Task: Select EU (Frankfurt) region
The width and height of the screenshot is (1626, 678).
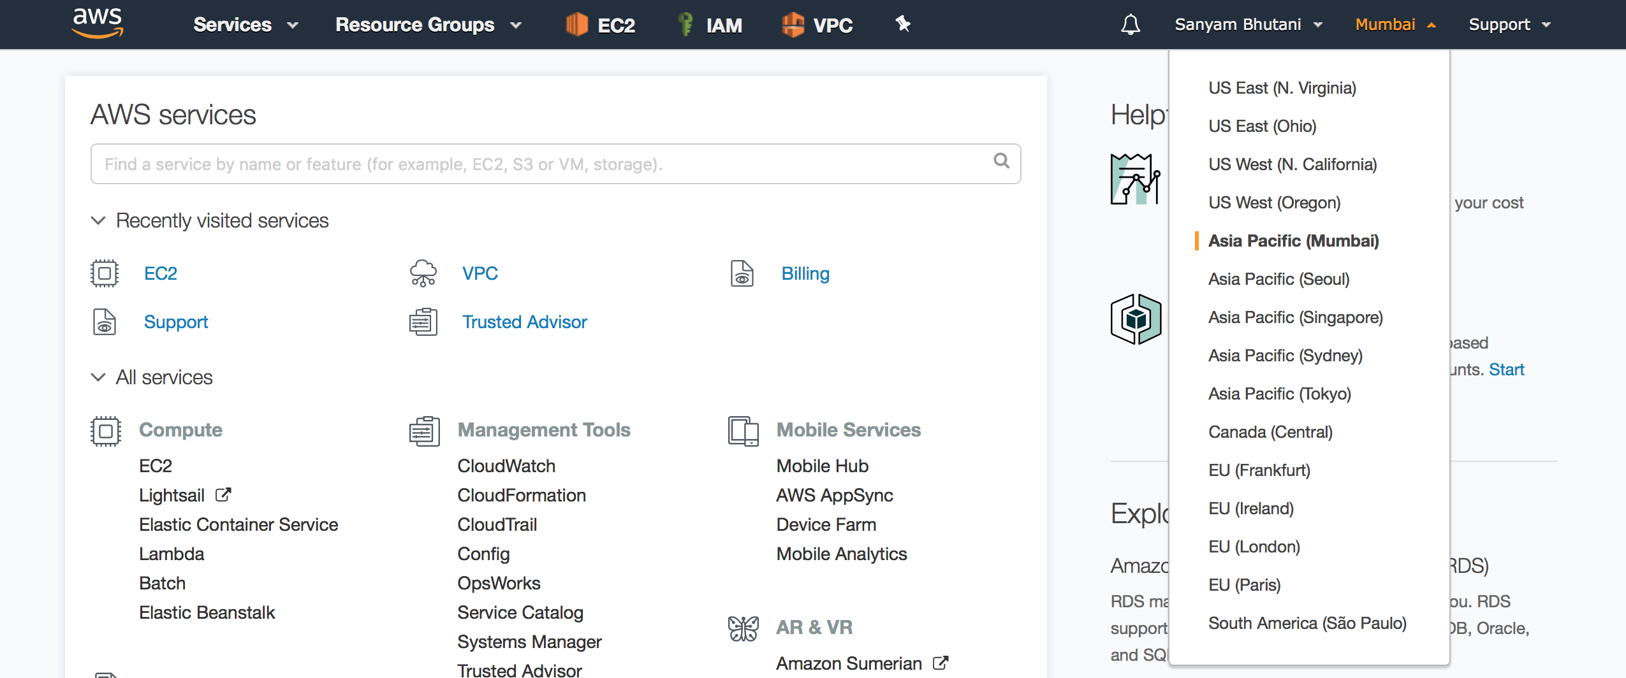Action: pos(1259,470)
